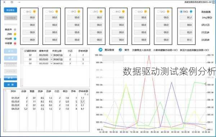Screen dimensions: 216x137
Task: Click the yellow status light beside CH8
Action: point(34,12)
